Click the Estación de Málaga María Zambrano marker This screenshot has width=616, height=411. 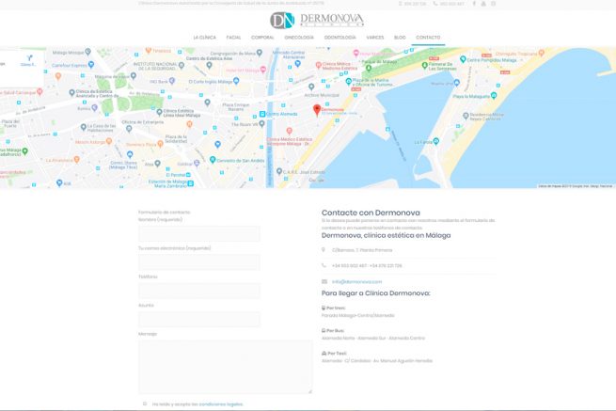click(191, 183)
